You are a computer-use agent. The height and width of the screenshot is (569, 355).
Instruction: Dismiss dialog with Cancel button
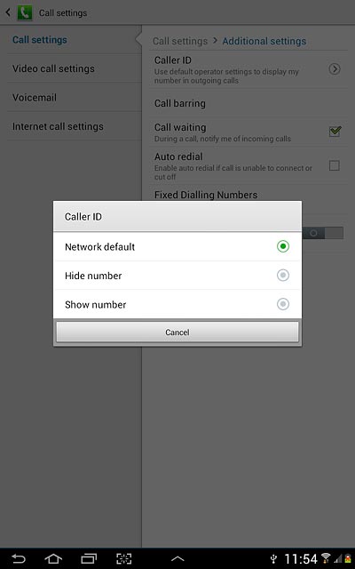point(177,332)
